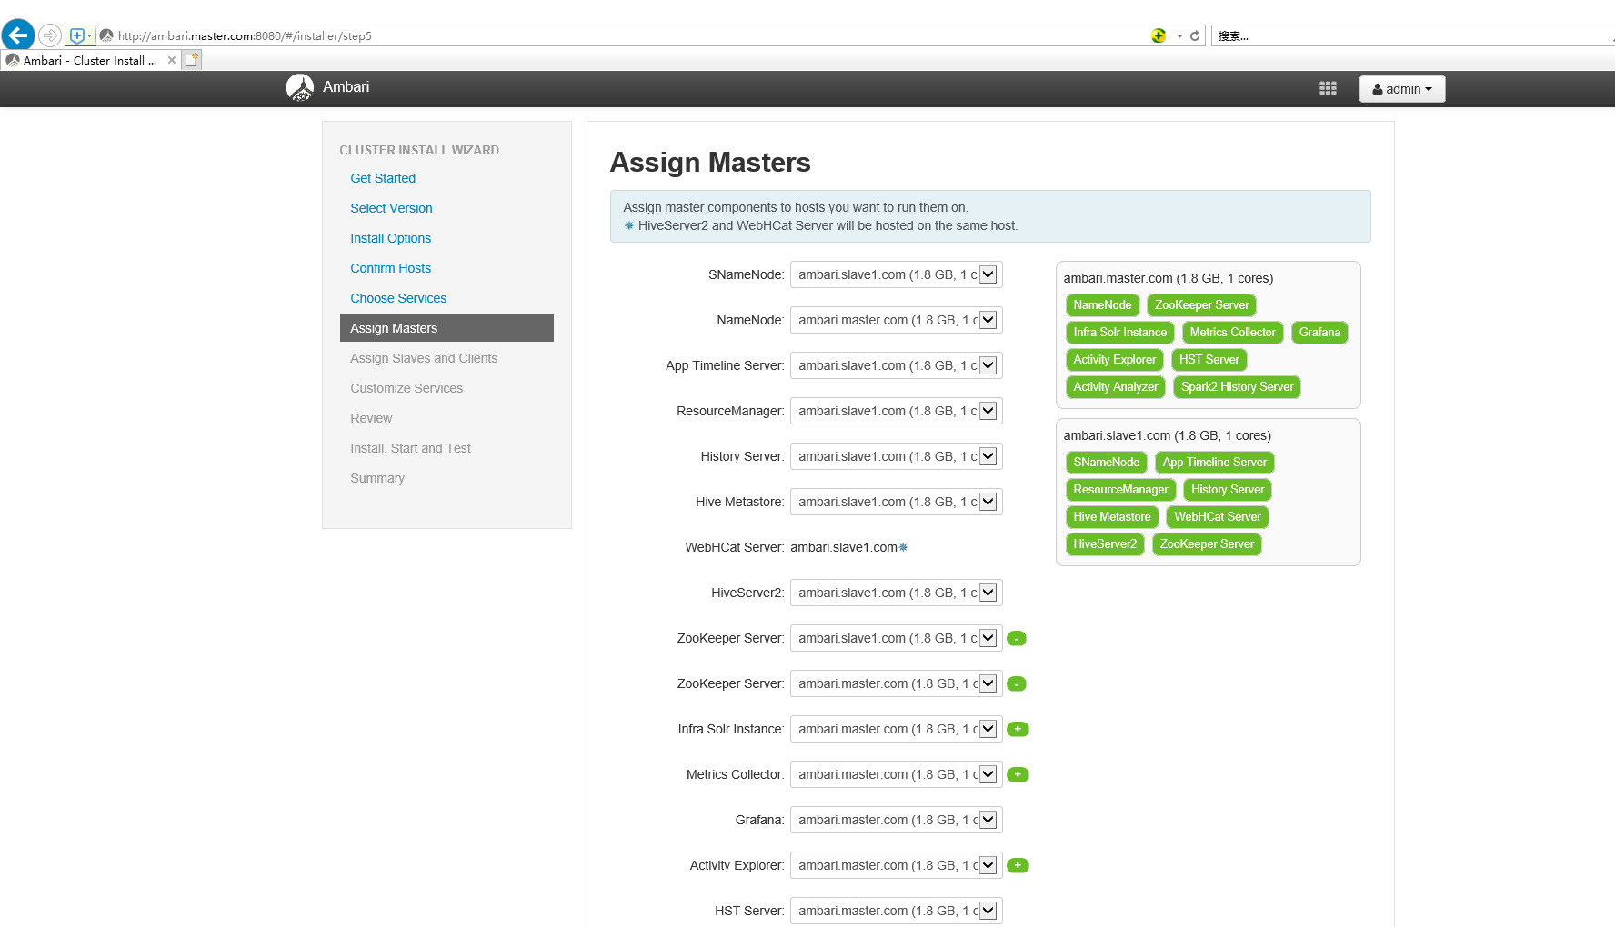Go to Get Started wizard step
This screenshot has height=927, width=1615.
tap(383, 178)
